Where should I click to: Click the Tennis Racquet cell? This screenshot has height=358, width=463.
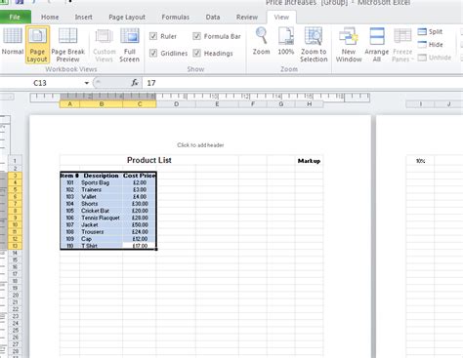tap(102, 218)
